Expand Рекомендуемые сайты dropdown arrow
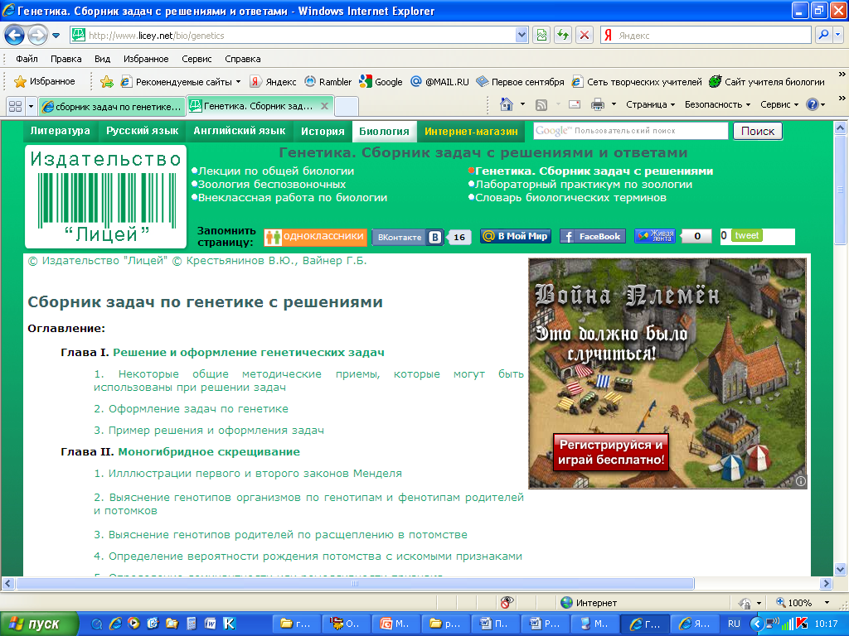 (238, 82)
